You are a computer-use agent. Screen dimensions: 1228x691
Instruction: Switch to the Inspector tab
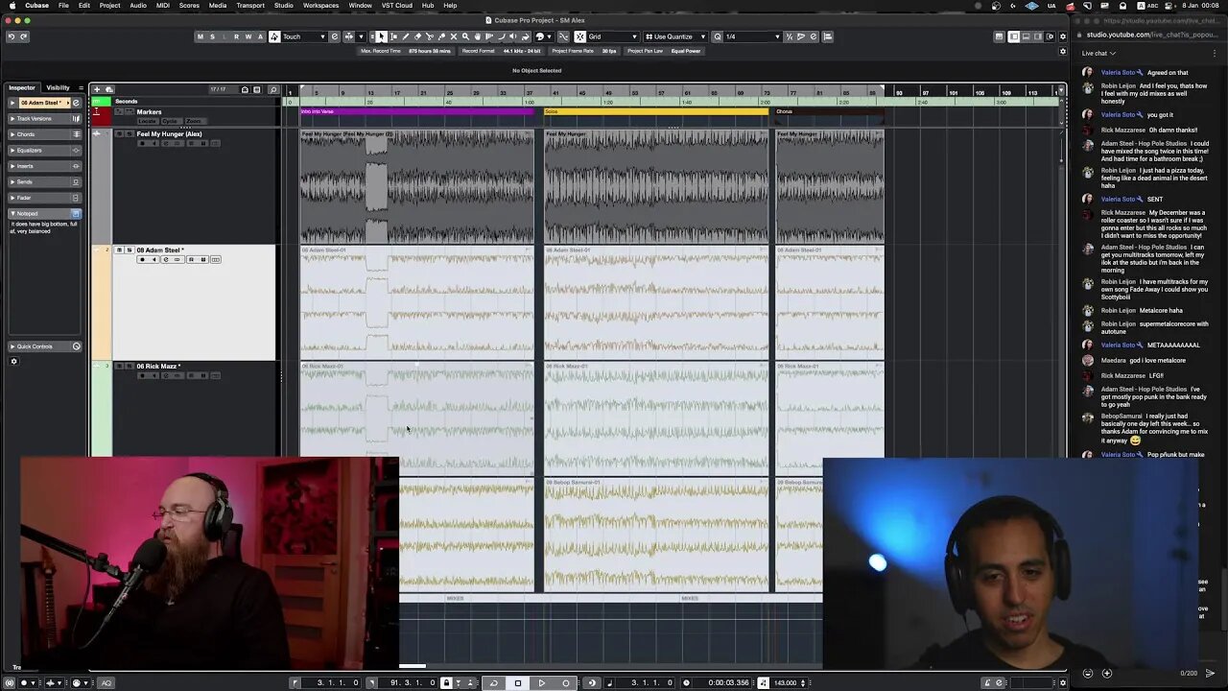pos(22,87)
